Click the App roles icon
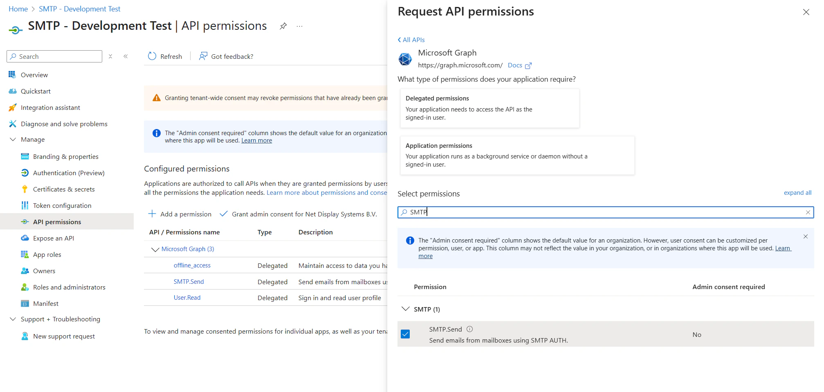Screen dimensions: 824x392 point(25,254)
